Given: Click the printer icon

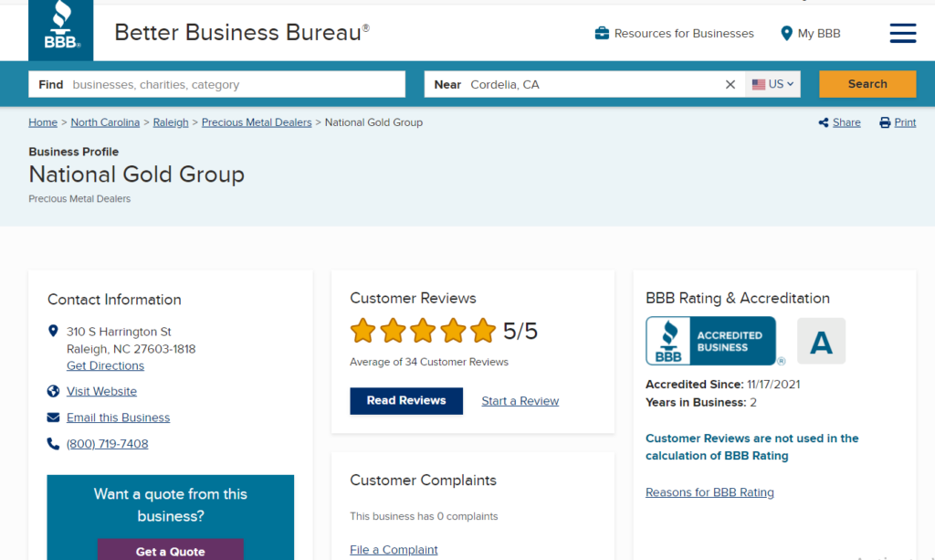Looking at the screenshot, I should [x=885, y=122].
